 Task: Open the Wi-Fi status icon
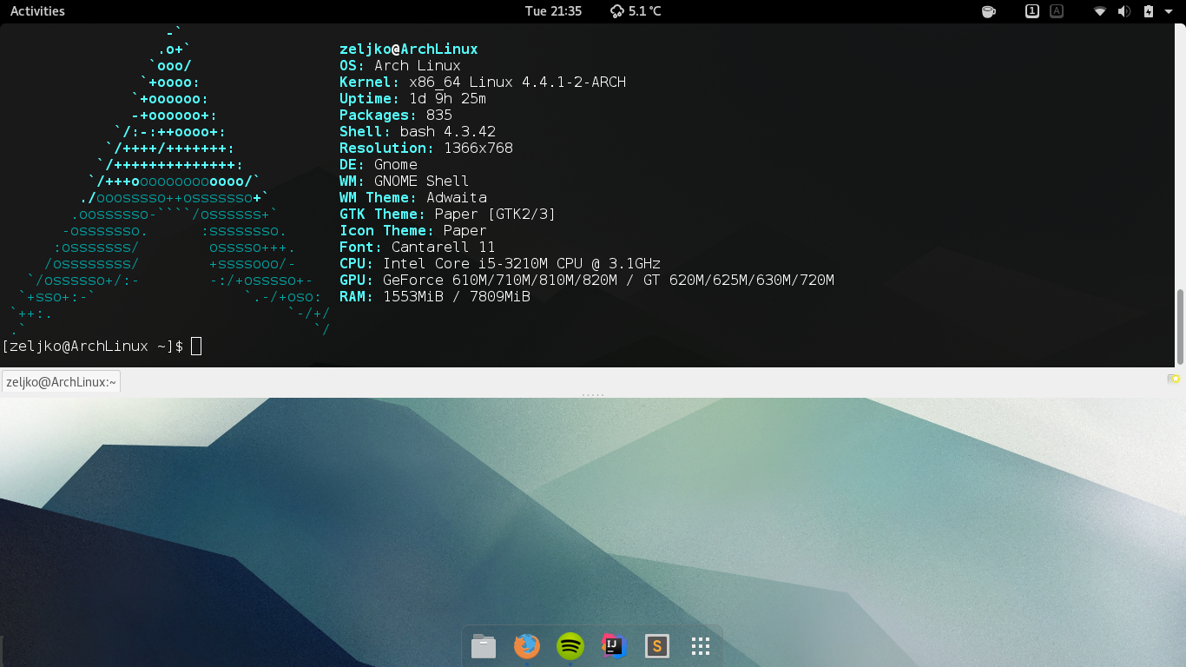point(1100,11)
